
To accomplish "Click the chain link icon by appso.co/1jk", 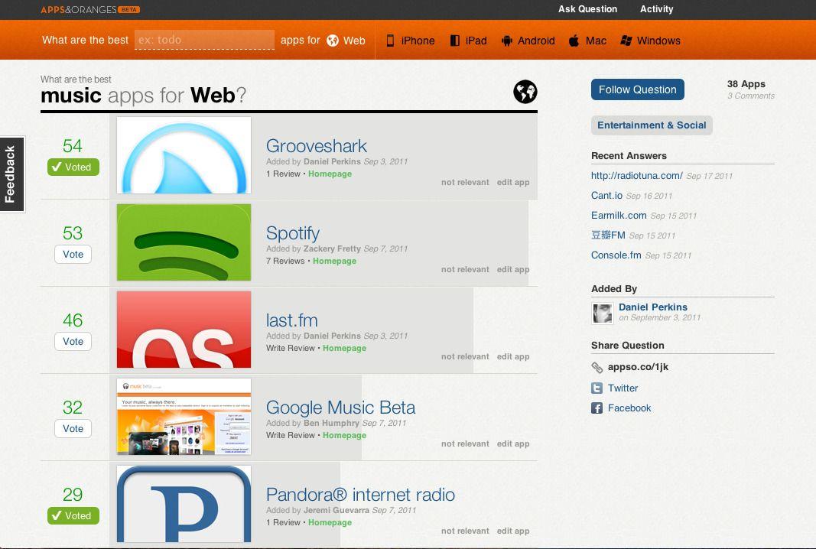I will [x=597, y=367].
